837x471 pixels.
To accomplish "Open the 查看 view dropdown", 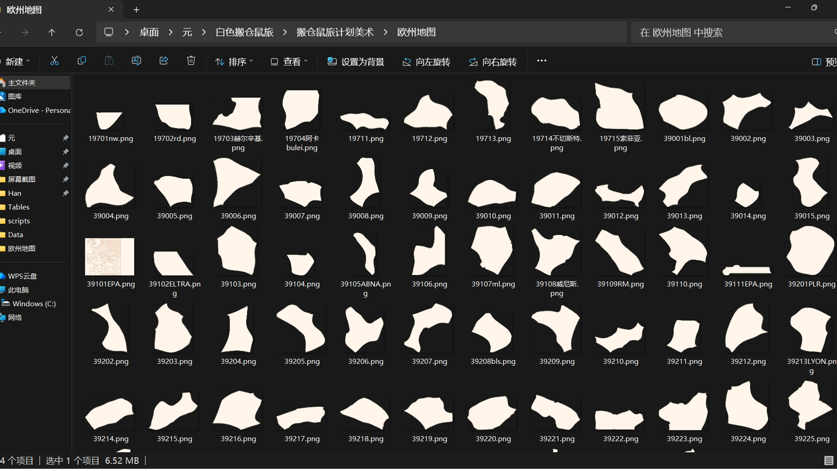I will tap(289, 62).
